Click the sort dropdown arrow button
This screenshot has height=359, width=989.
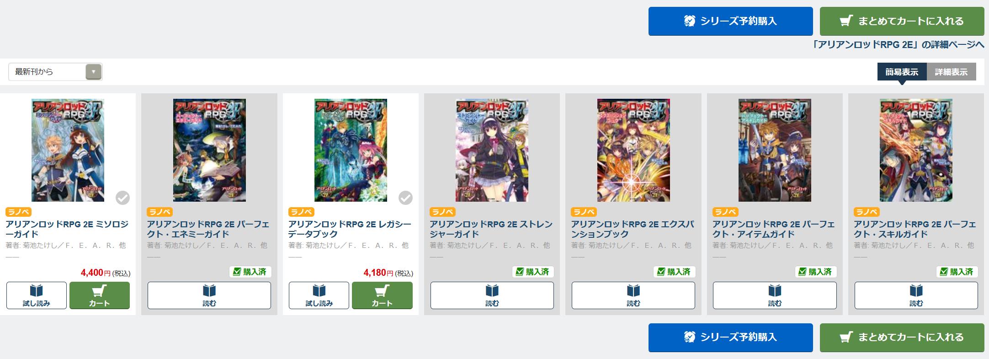coord(94,72)
